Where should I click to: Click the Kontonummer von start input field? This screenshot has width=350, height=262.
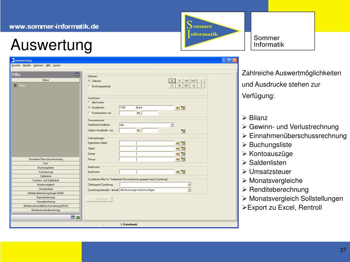coord(127,113)
